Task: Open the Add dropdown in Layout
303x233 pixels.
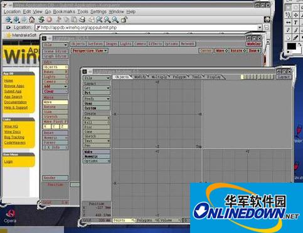Action: [56, 87]
